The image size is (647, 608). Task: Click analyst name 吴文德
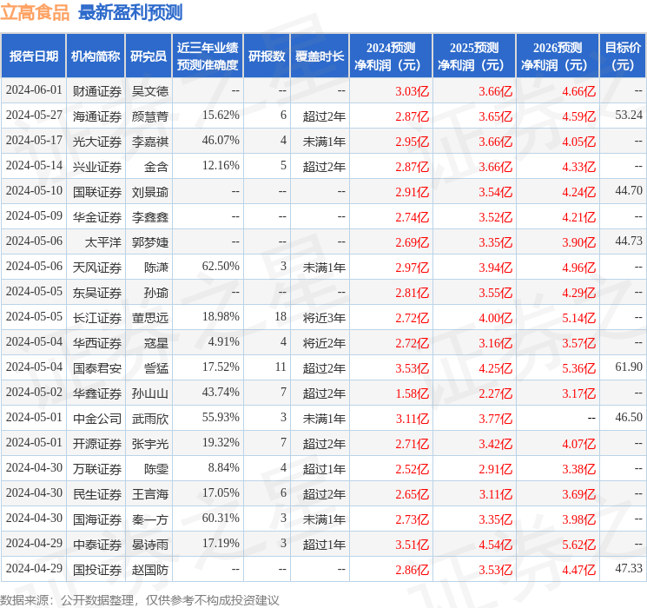coord(149,91)
